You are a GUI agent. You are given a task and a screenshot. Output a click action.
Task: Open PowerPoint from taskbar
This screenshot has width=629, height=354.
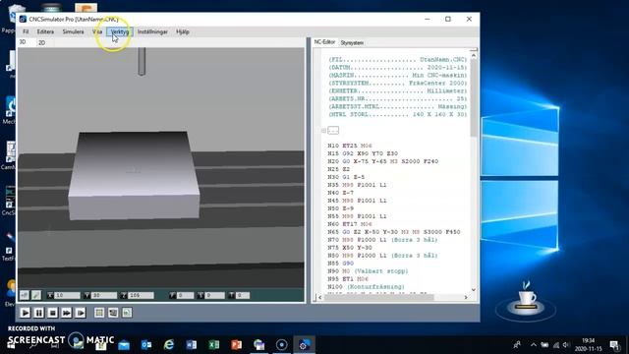(236, 345)
